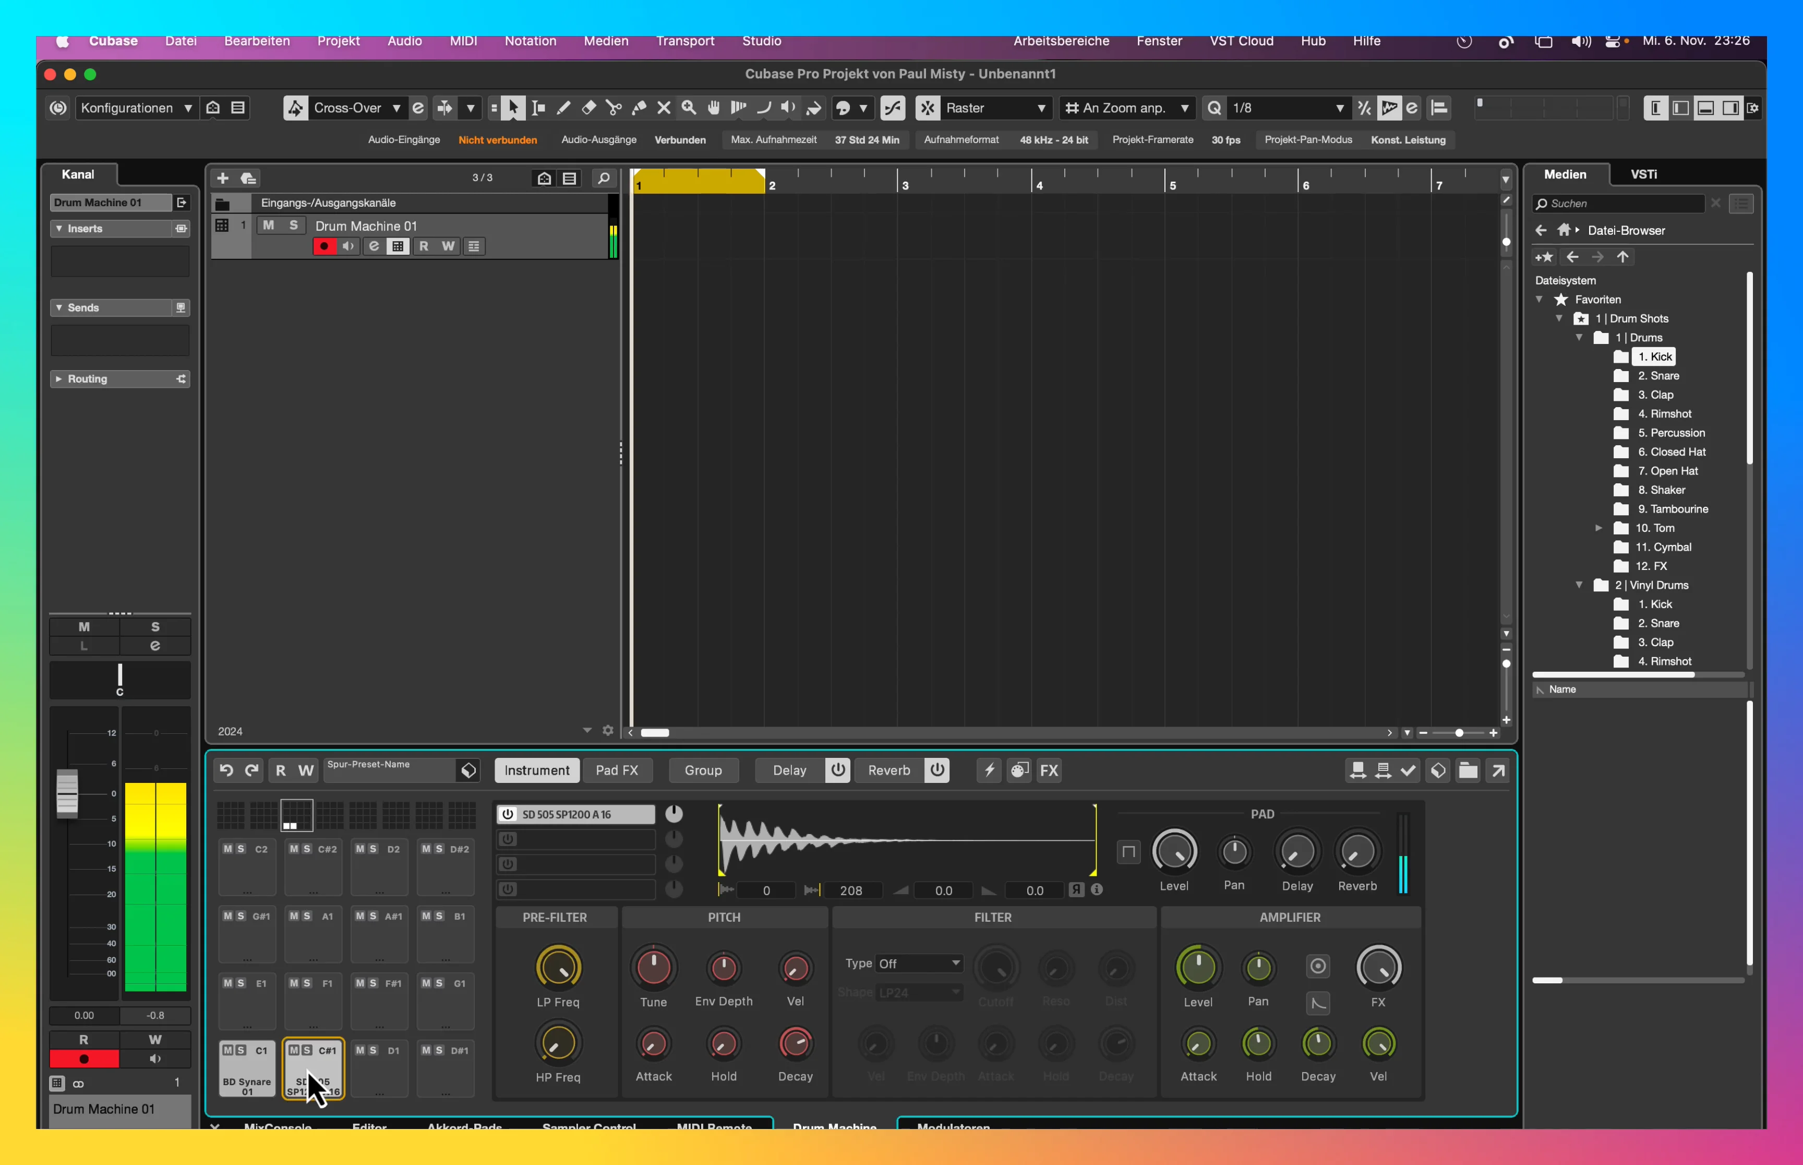Select the 2. Snare folder under 1 | Drums
The width and height of the screenshot is (1803, 1165).
coord(1658,376)
